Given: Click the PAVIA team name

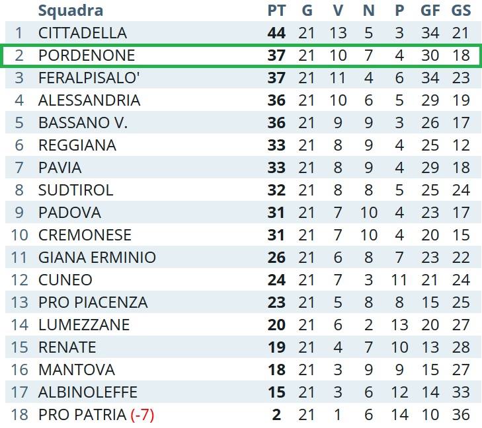Looking at the screenshot, I should pyautogui.click(x=60, y=167).
